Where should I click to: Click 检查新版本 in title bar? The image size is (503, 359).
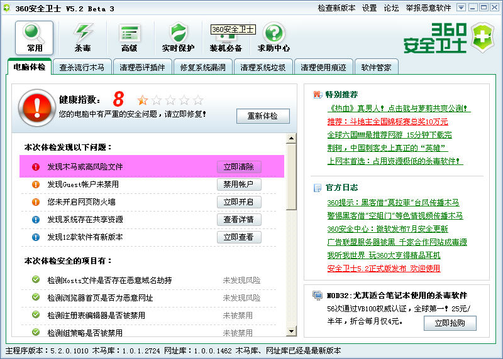(336, 8)
